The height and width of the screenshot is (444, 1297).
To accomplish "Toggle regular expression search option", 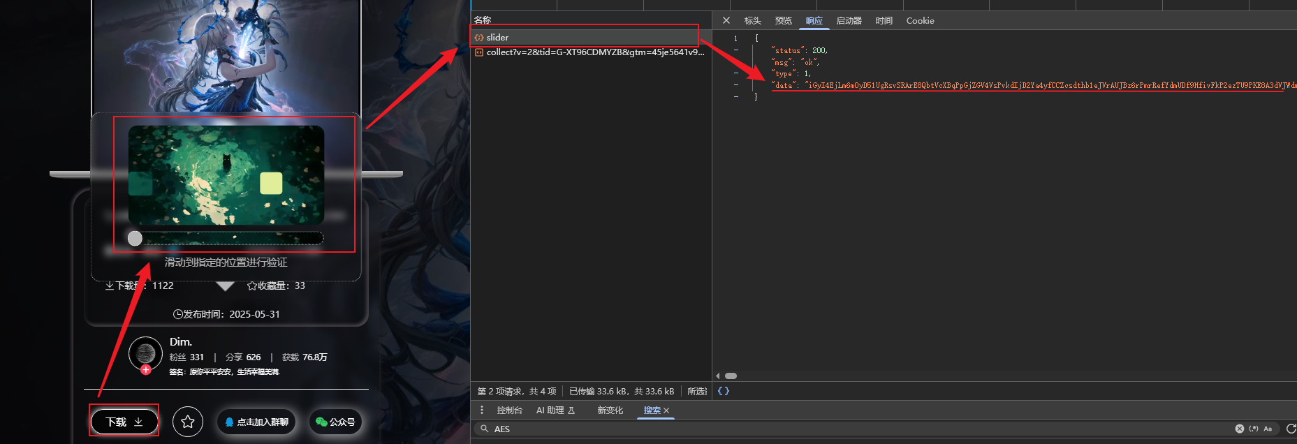I will click(1254, 429).
